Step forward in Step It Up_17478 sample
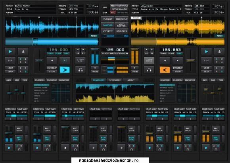230x163 pixels. [x=50, y=119]
